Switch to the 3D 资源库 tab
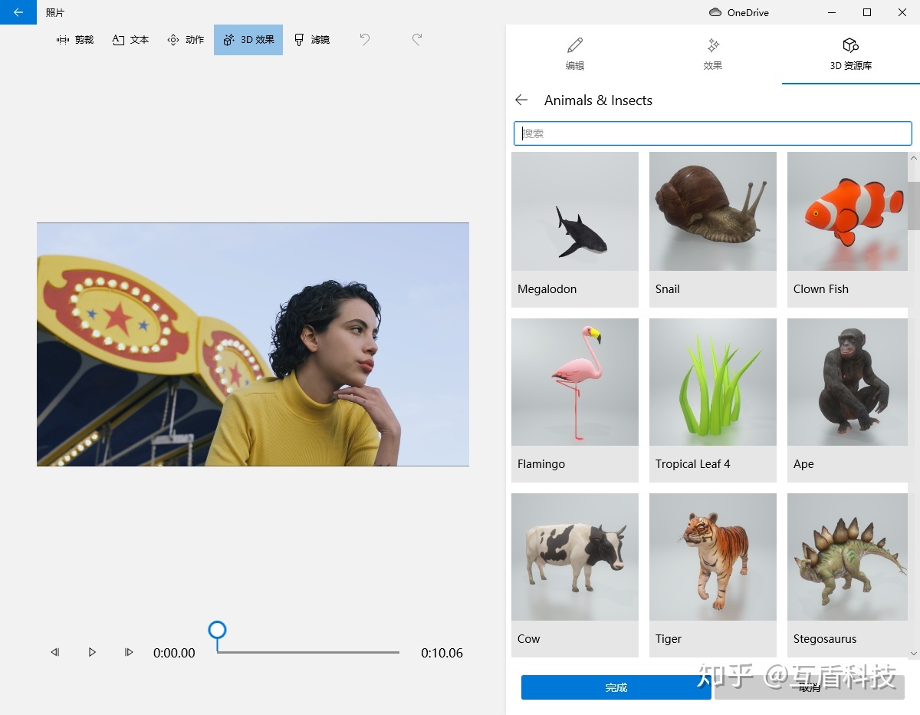 click(851, 54)
